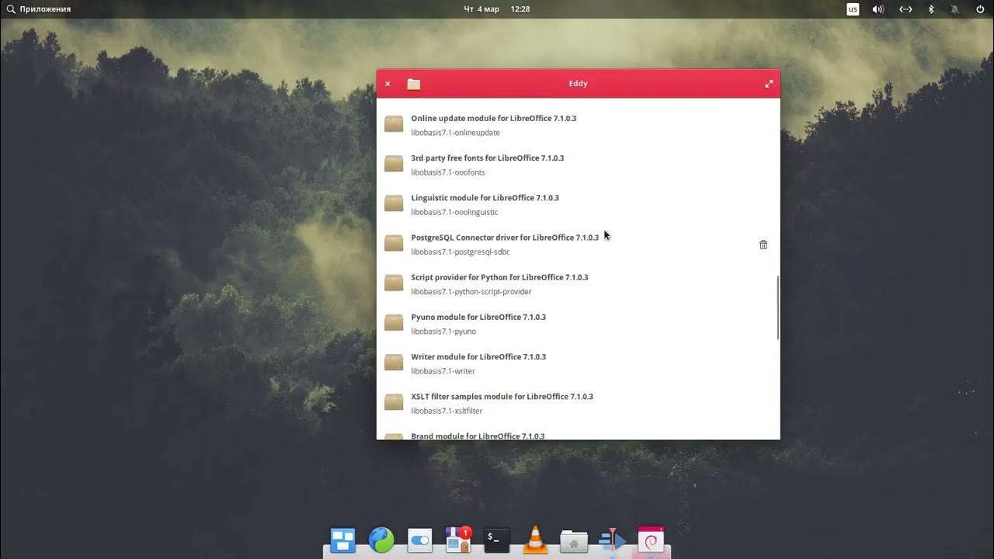Screen dimensions: 994x559
Task: Select '3rd party free fonts for LibreOffice 7.1.0.3'
Action: pos(488,158)
